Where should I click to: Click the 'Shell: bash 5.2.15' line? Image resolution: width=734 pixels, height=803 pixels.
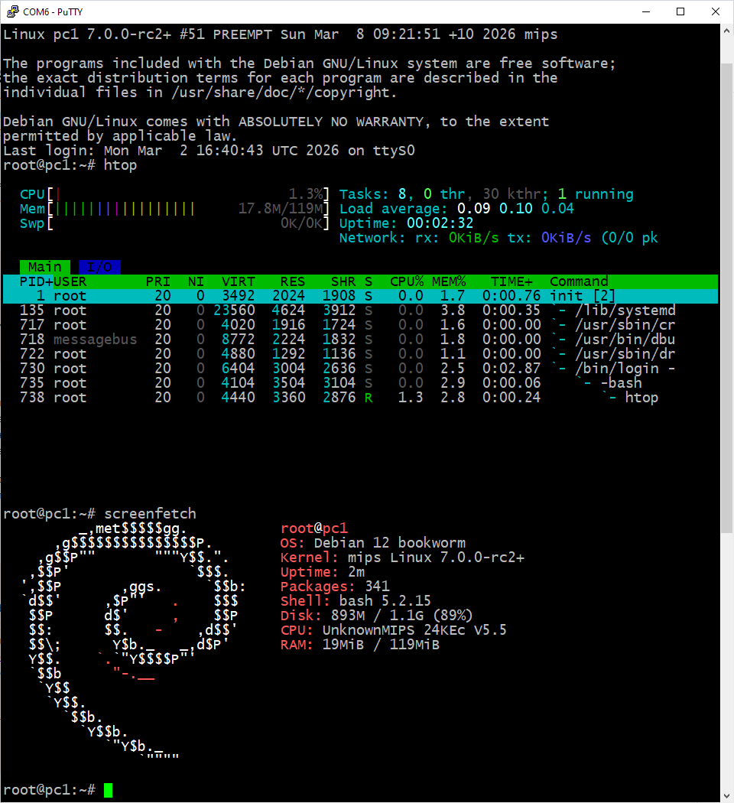coord(356,601)
